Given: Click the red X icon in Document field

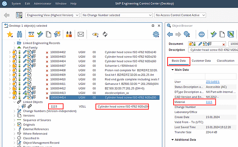Looking at the screenshot, I should 224,44.
